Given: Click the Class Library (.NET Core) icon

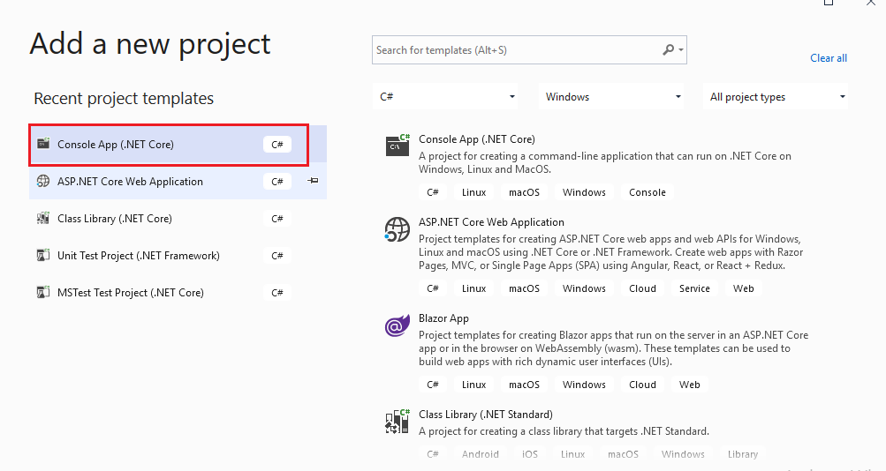Looking at the screenshot, I should point(43,218).
